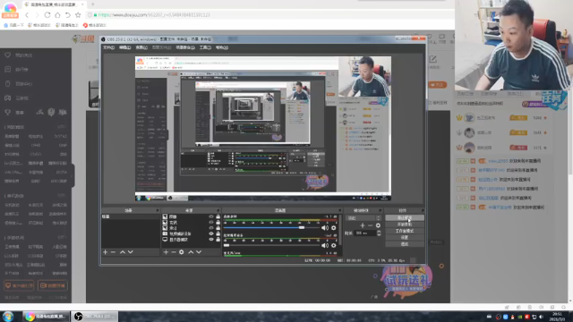The height and width of the screenshot is (322, 573).
Task: Select the scene in the Scenes list
Action: tap(131, 216)
